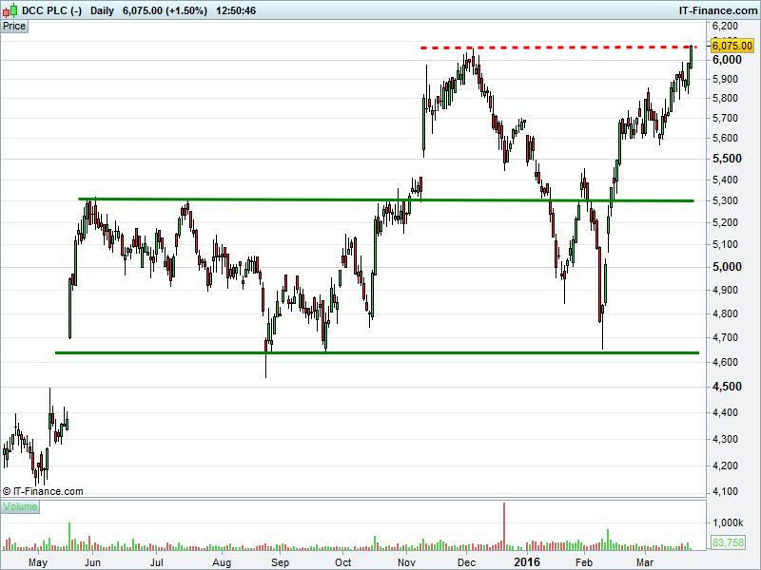The height and width of the screenshot is (570, 761).
Task: Click the Dec label on the time axis
Action: [x=466, y=562]
